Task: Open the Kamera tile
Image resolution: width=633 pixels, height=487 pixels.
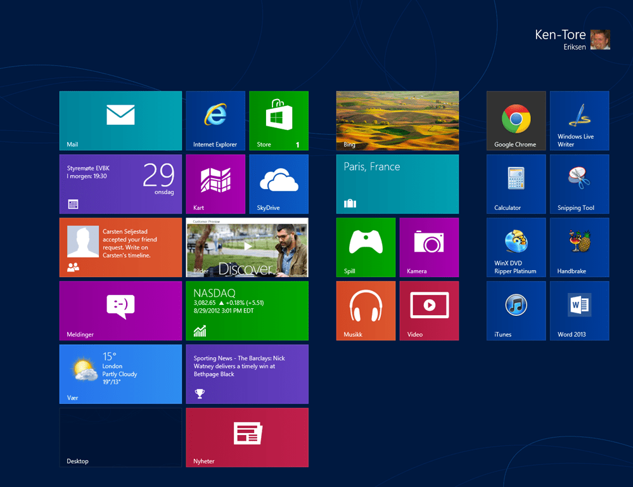Action: [429, 247]
